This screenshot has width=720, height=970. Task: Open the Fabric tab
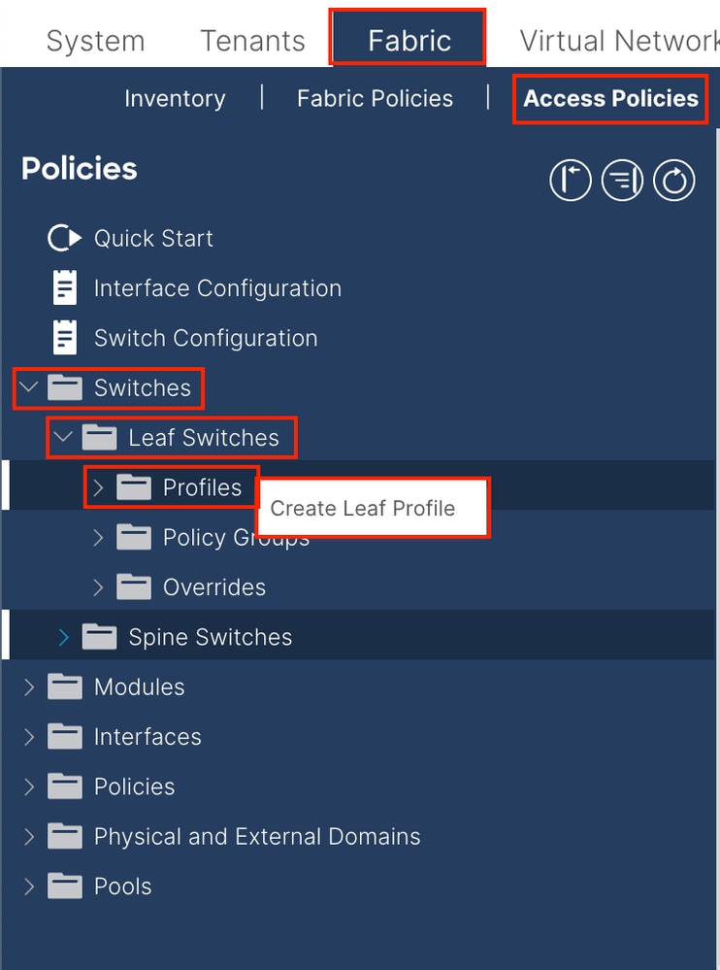tap(409, 41)
